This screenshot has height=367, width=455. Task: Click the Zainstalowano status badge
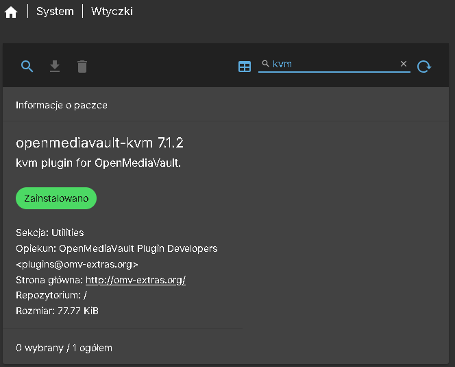pyautogui.click(x=56, y=198)
